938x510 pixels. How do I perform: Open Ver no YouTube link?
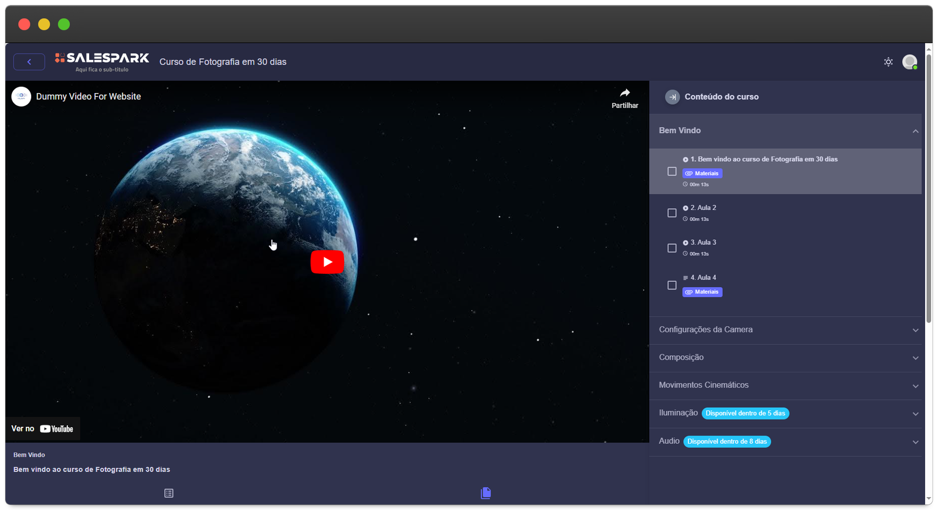[x=43, y=429]
